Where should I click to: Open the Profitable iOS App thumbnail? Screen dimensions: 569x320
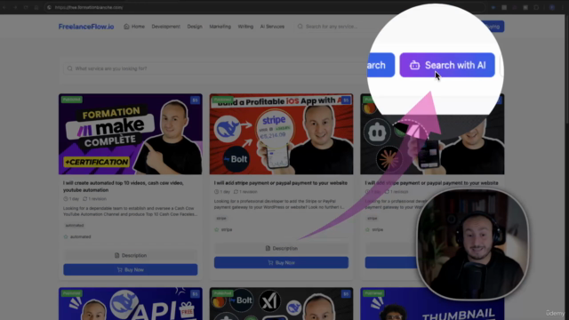[281, 134]
